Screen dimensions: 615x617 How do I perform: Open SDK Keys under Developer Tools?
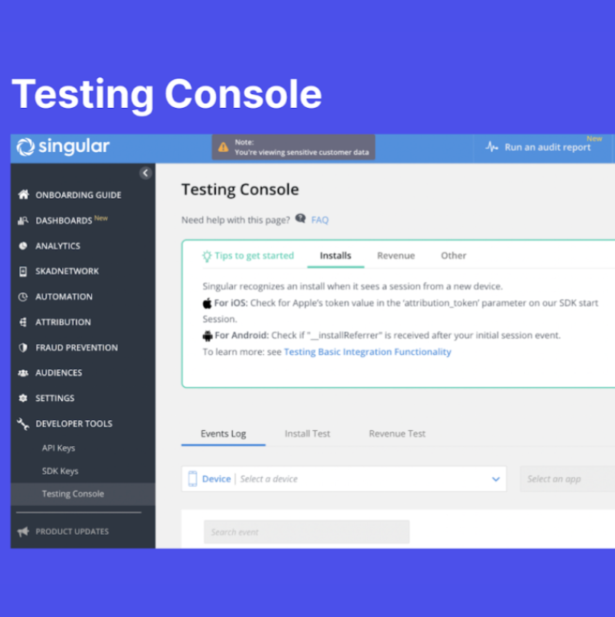pos(60,470)
